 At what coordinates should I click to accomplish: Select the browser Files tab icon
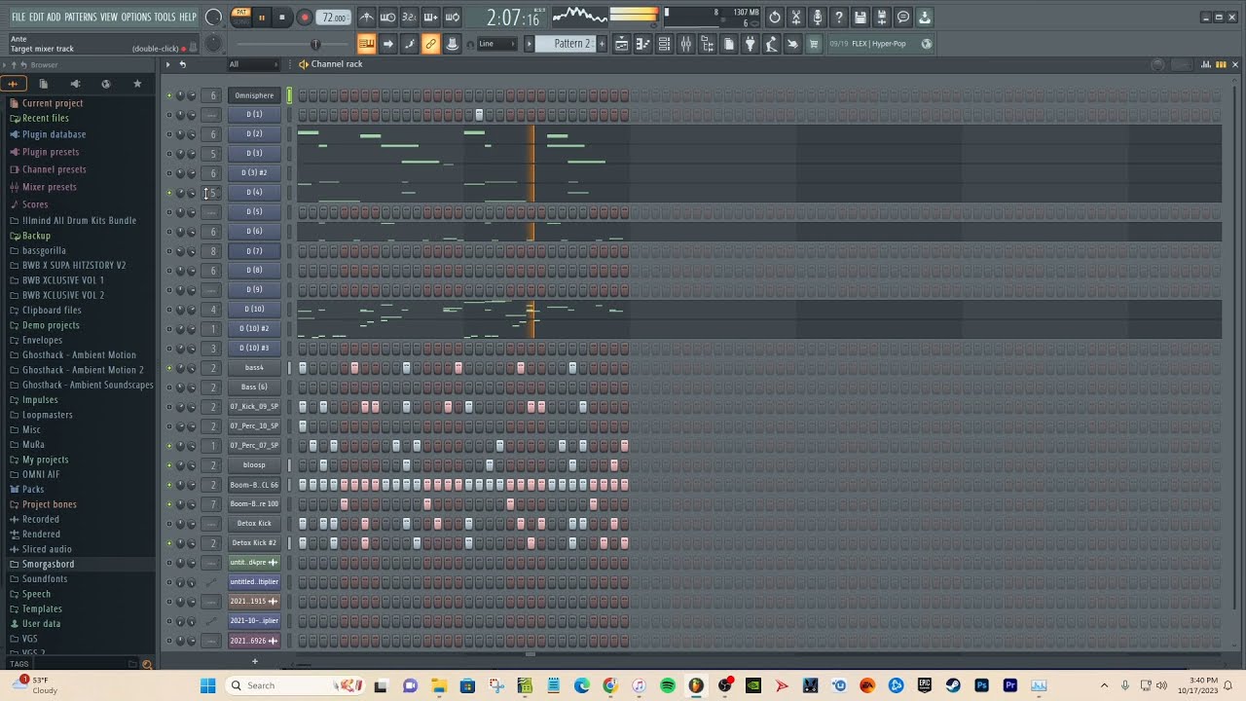coord(44,84)
